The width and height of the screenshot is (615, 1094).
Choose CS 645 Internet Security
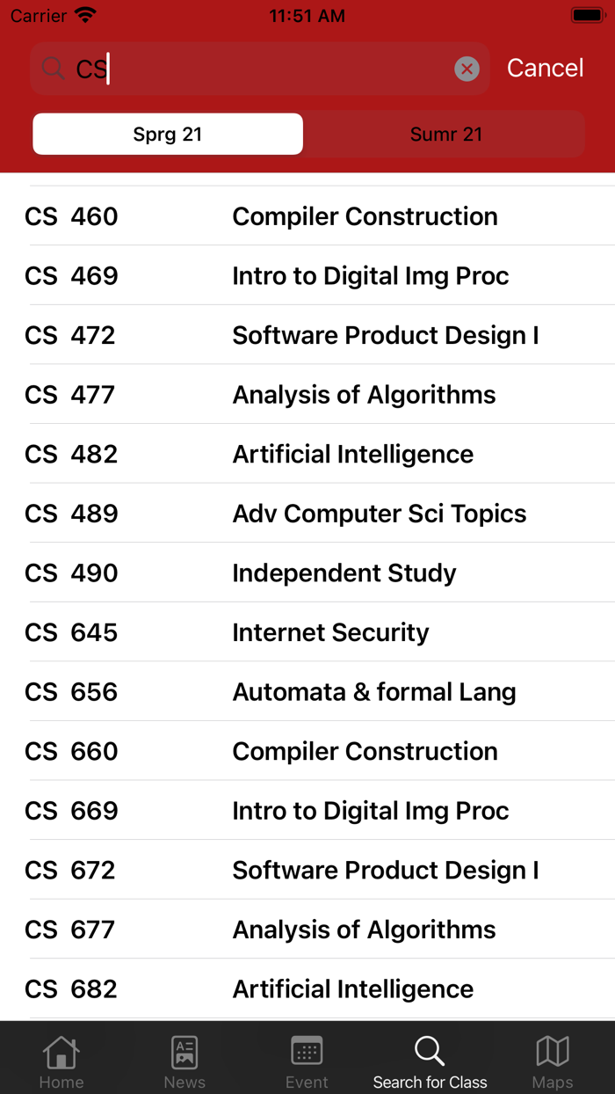click(307, 632)
